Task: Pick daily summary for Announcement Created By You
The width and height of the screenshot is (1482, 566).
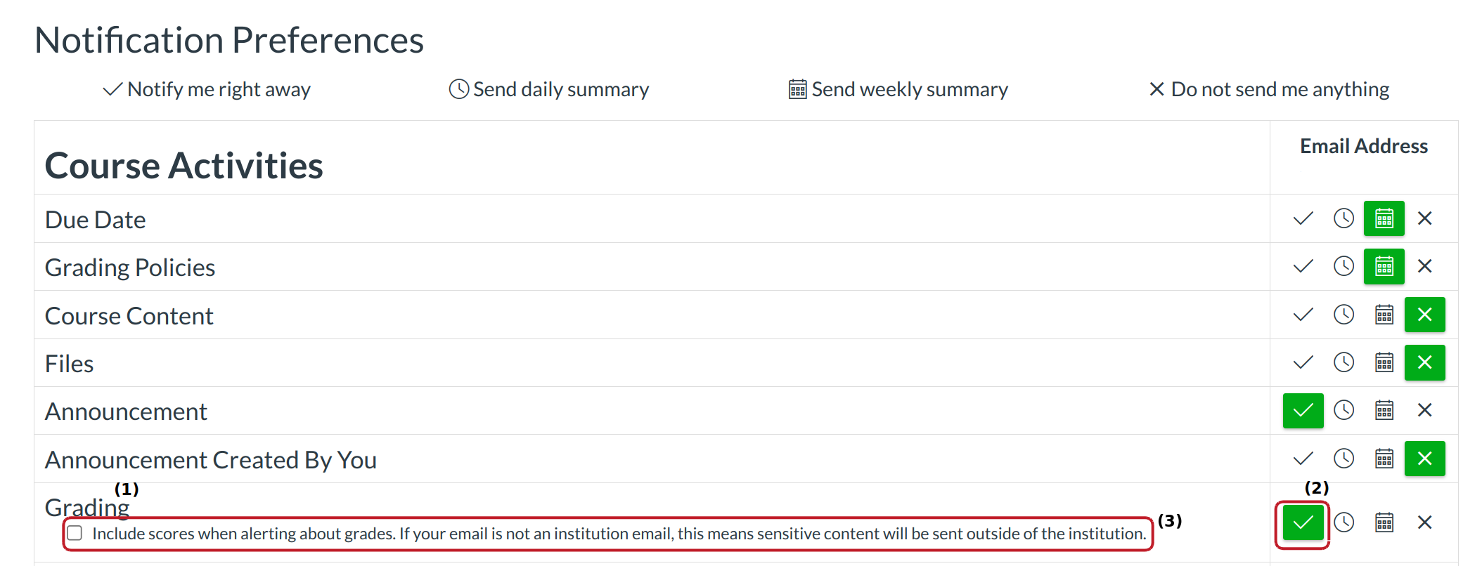Action: click(x=1344, y=459)
